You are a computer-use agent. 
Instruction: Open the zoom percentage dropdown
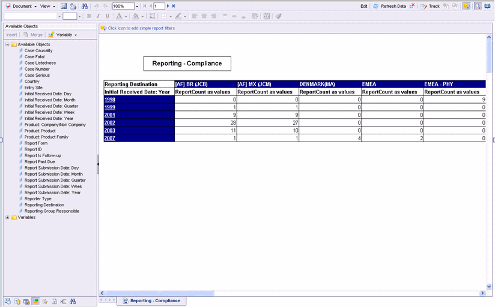click(x=137, y=6)
